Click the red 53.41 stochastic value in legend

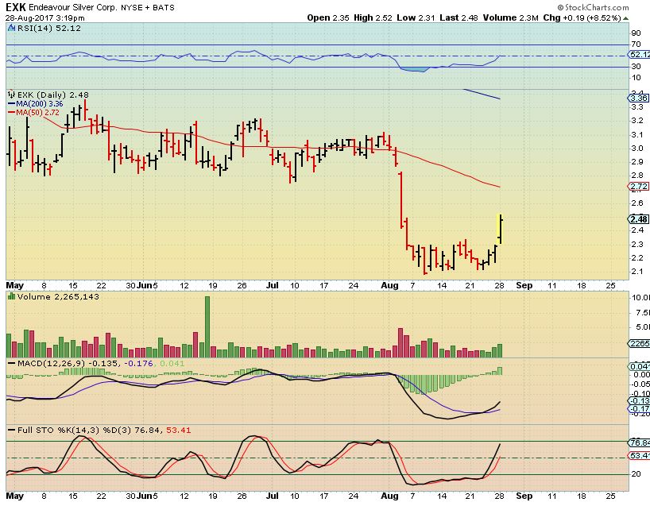coord(179,431)
